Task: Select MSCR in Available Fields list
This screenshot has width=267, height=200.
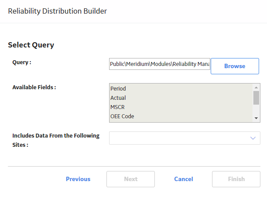Action: click(x=181, y=107)
